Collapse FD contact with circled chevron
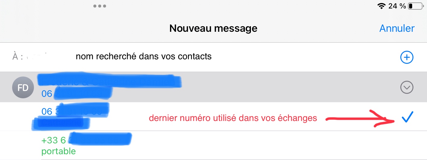This screenshot has width=427, height=163. click(406, 88)
